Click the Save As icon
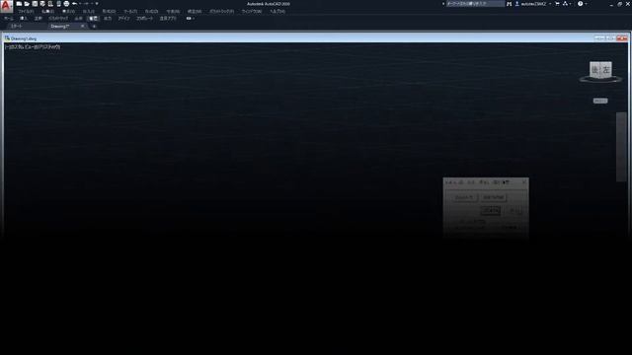Image resolution: width=632 pixels, height=355 pixels. [42, 4]
